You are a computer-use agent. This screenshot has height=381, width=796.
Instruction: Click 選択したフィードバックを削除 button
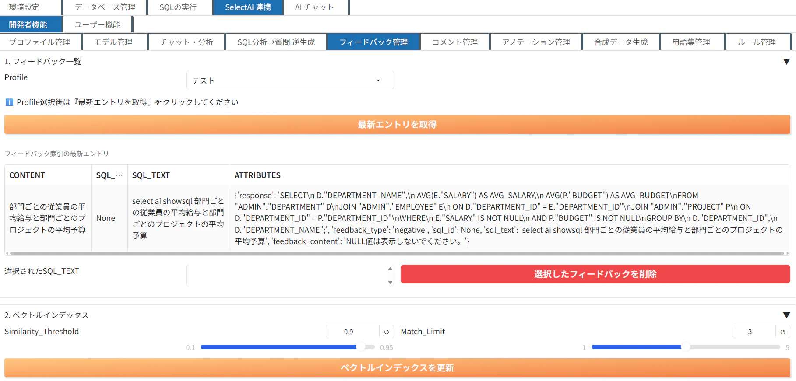595,274
